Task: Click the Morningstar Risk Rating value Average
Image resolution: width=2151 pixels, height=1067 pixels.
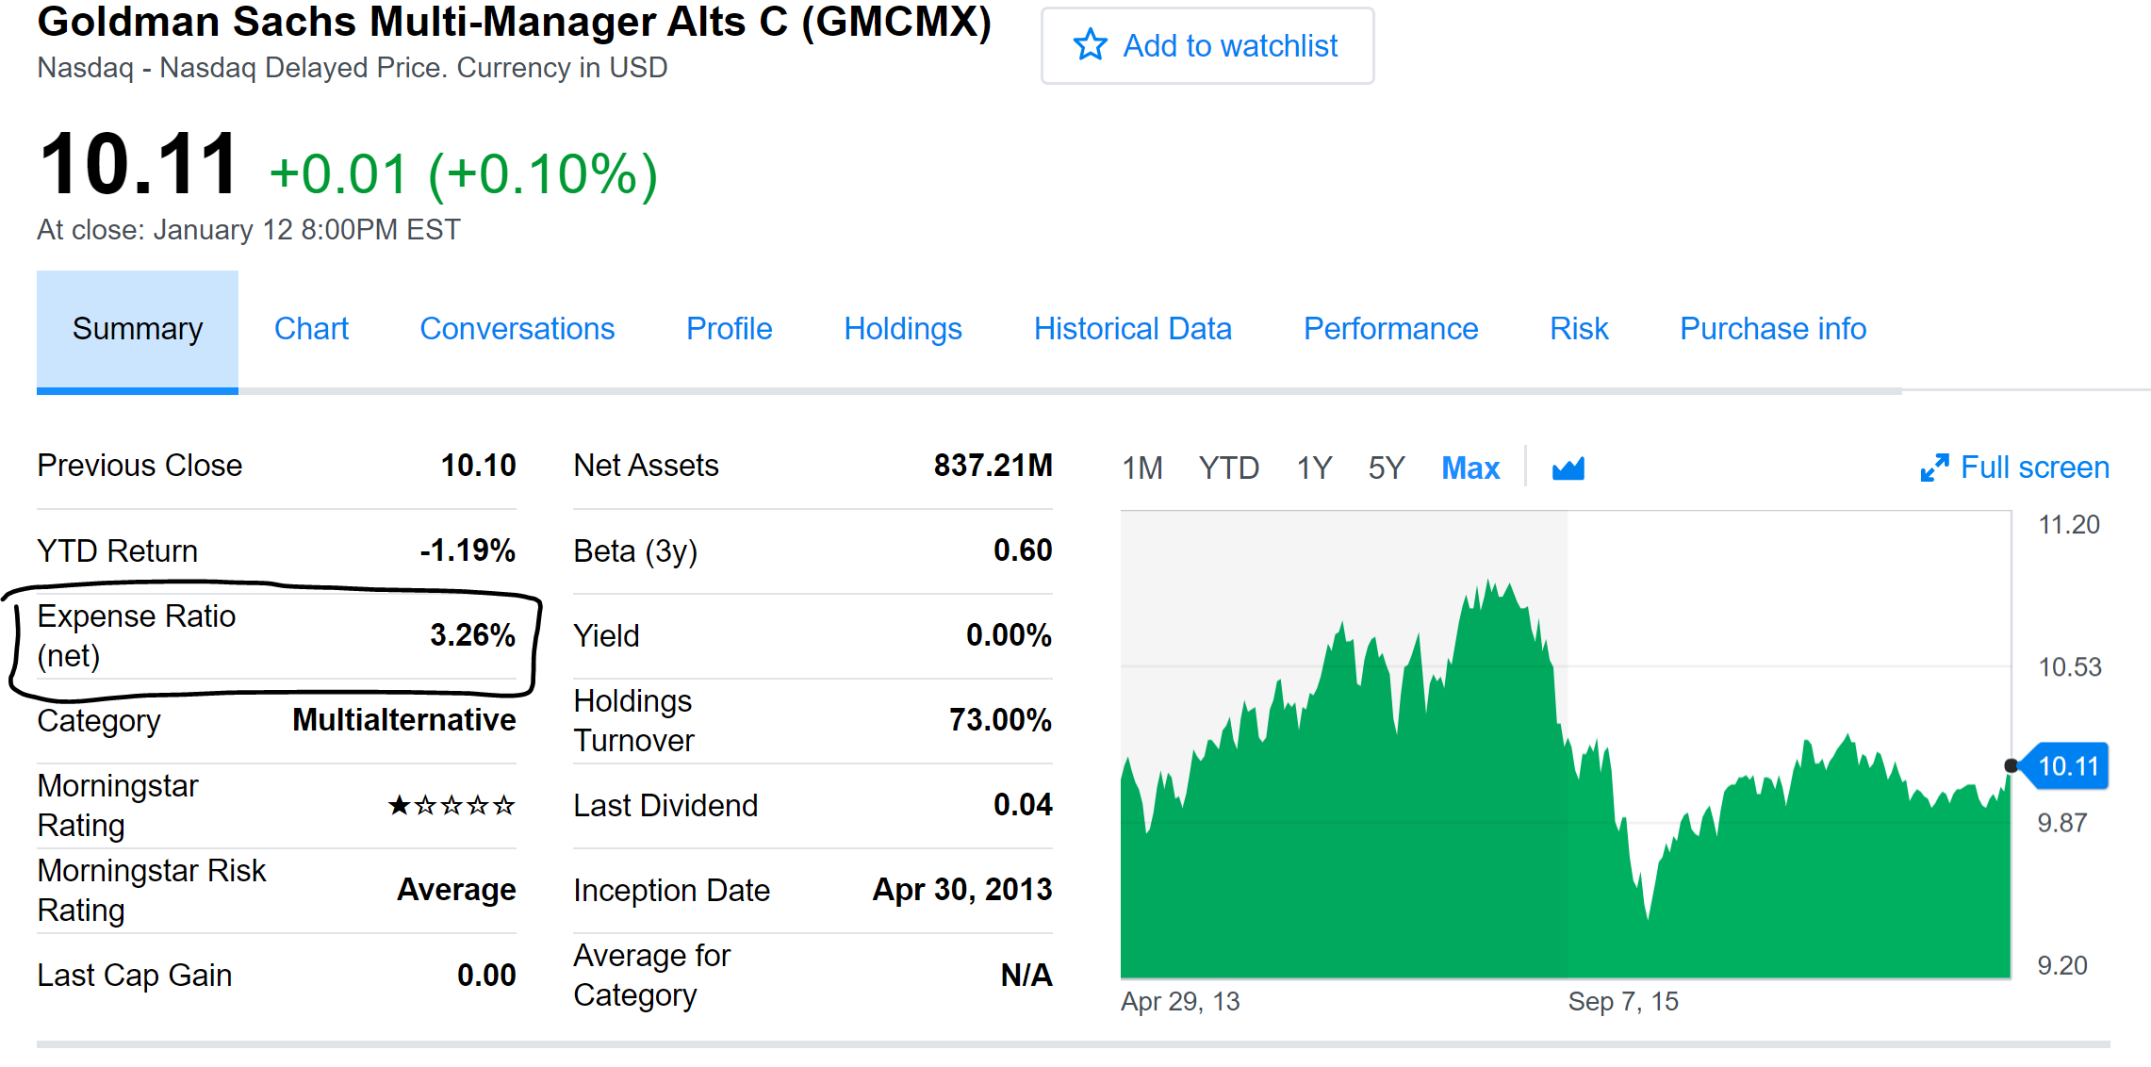Action: [x=456, y=890]
